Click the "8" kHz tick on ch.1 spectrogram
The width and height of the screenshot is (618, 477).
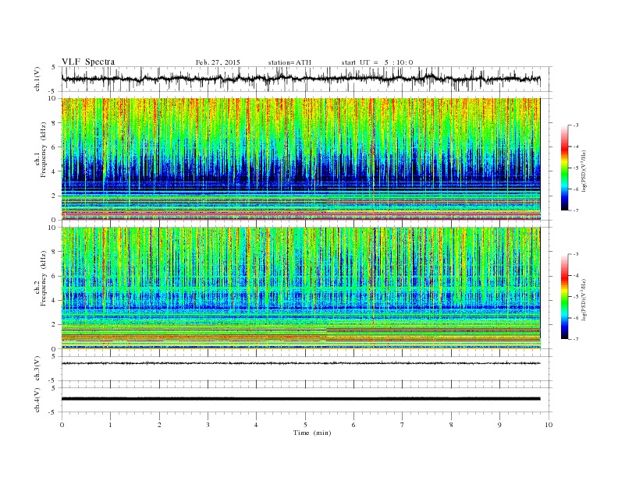54,123
